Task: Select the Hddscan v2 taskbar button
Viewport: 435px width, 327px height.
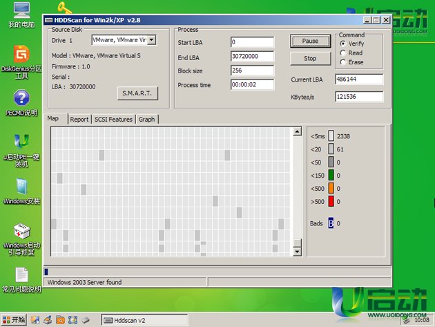Action: (144, 320)
